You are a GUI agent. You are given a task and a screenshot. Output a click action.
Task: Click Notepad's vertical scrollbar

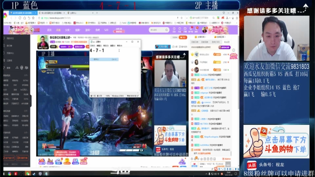(x=140, y=70)
